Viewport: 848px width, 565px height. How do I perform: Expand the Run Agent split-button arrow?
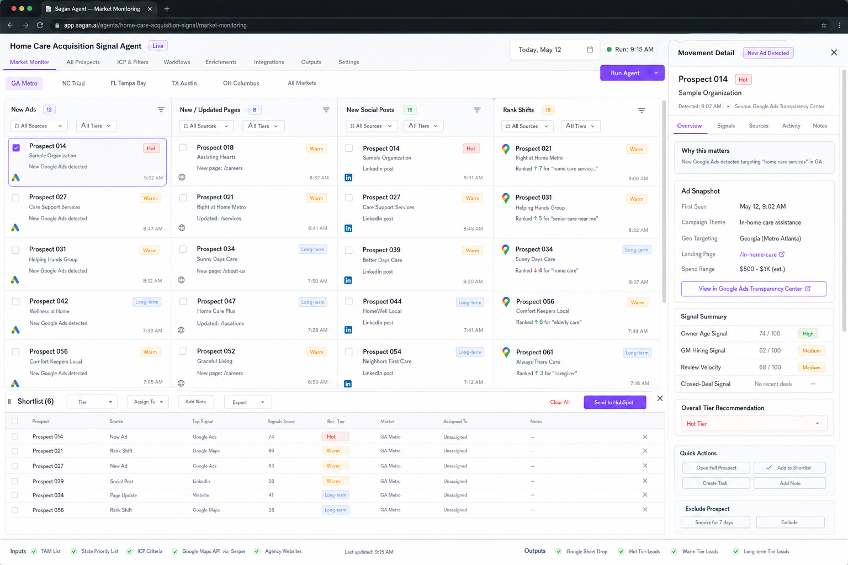tap(656, 73)
